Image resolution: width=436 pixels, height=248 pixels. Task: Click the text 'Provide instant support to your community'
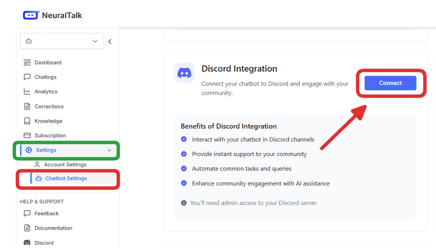[x=249, y=154]
